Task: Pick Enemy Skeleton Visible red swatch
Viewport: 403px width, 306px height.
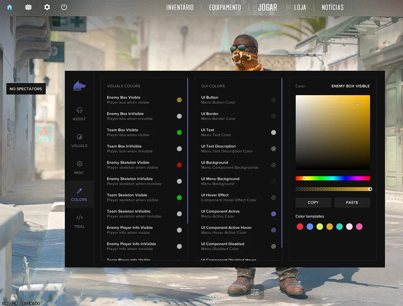Action: tap(180, 165)
